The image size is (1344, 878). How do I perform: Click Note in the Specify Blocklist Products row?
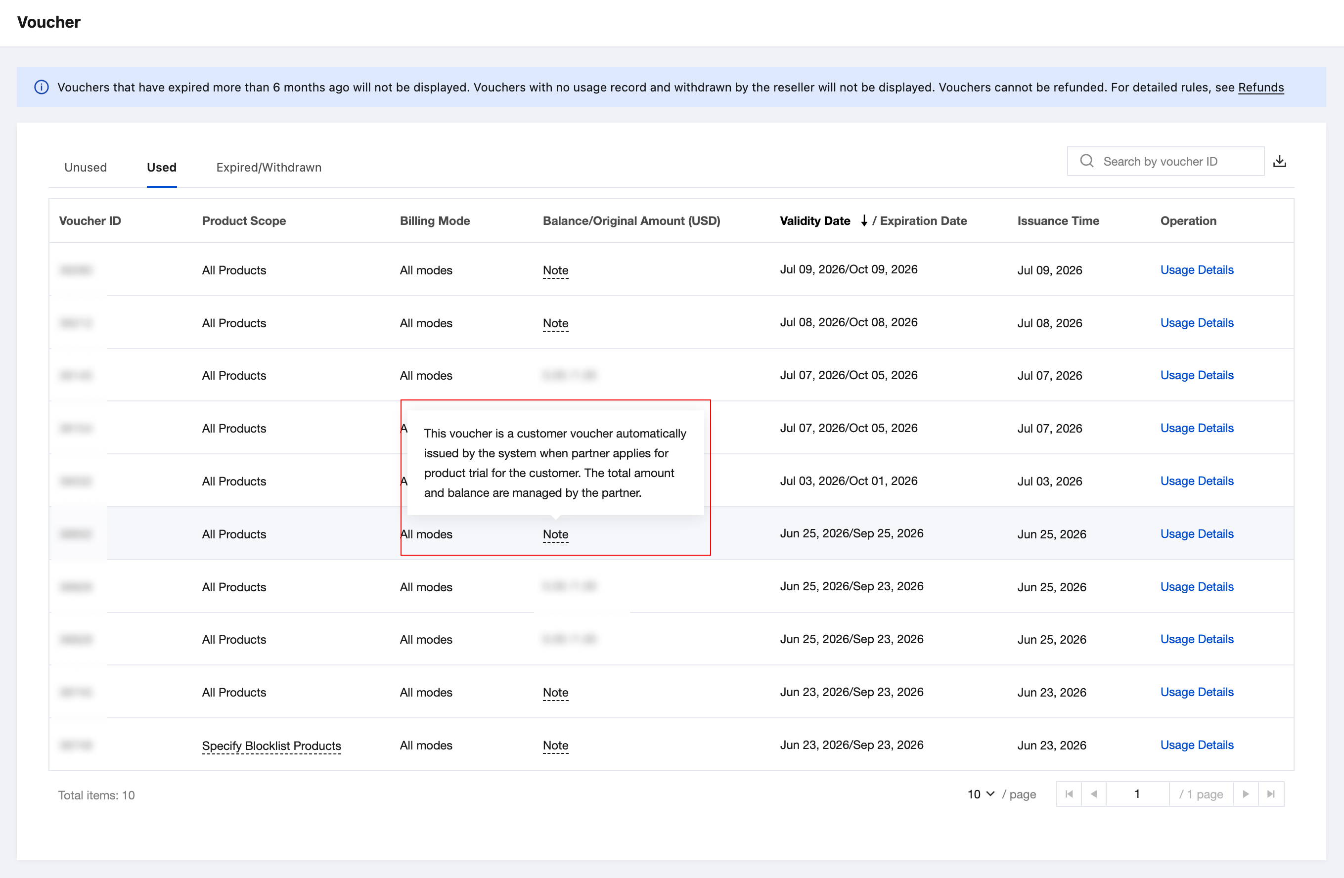[556, 746]
